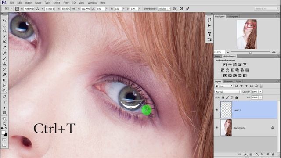Toggle relative positioning triangle
The image size is (281, 158).
tap(37, 9)
